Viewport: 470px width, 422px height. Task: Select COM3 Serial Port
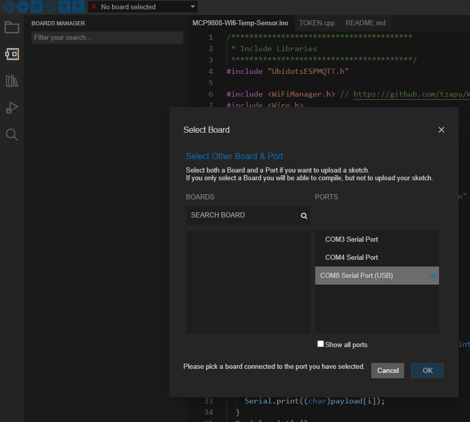[377, 239]
